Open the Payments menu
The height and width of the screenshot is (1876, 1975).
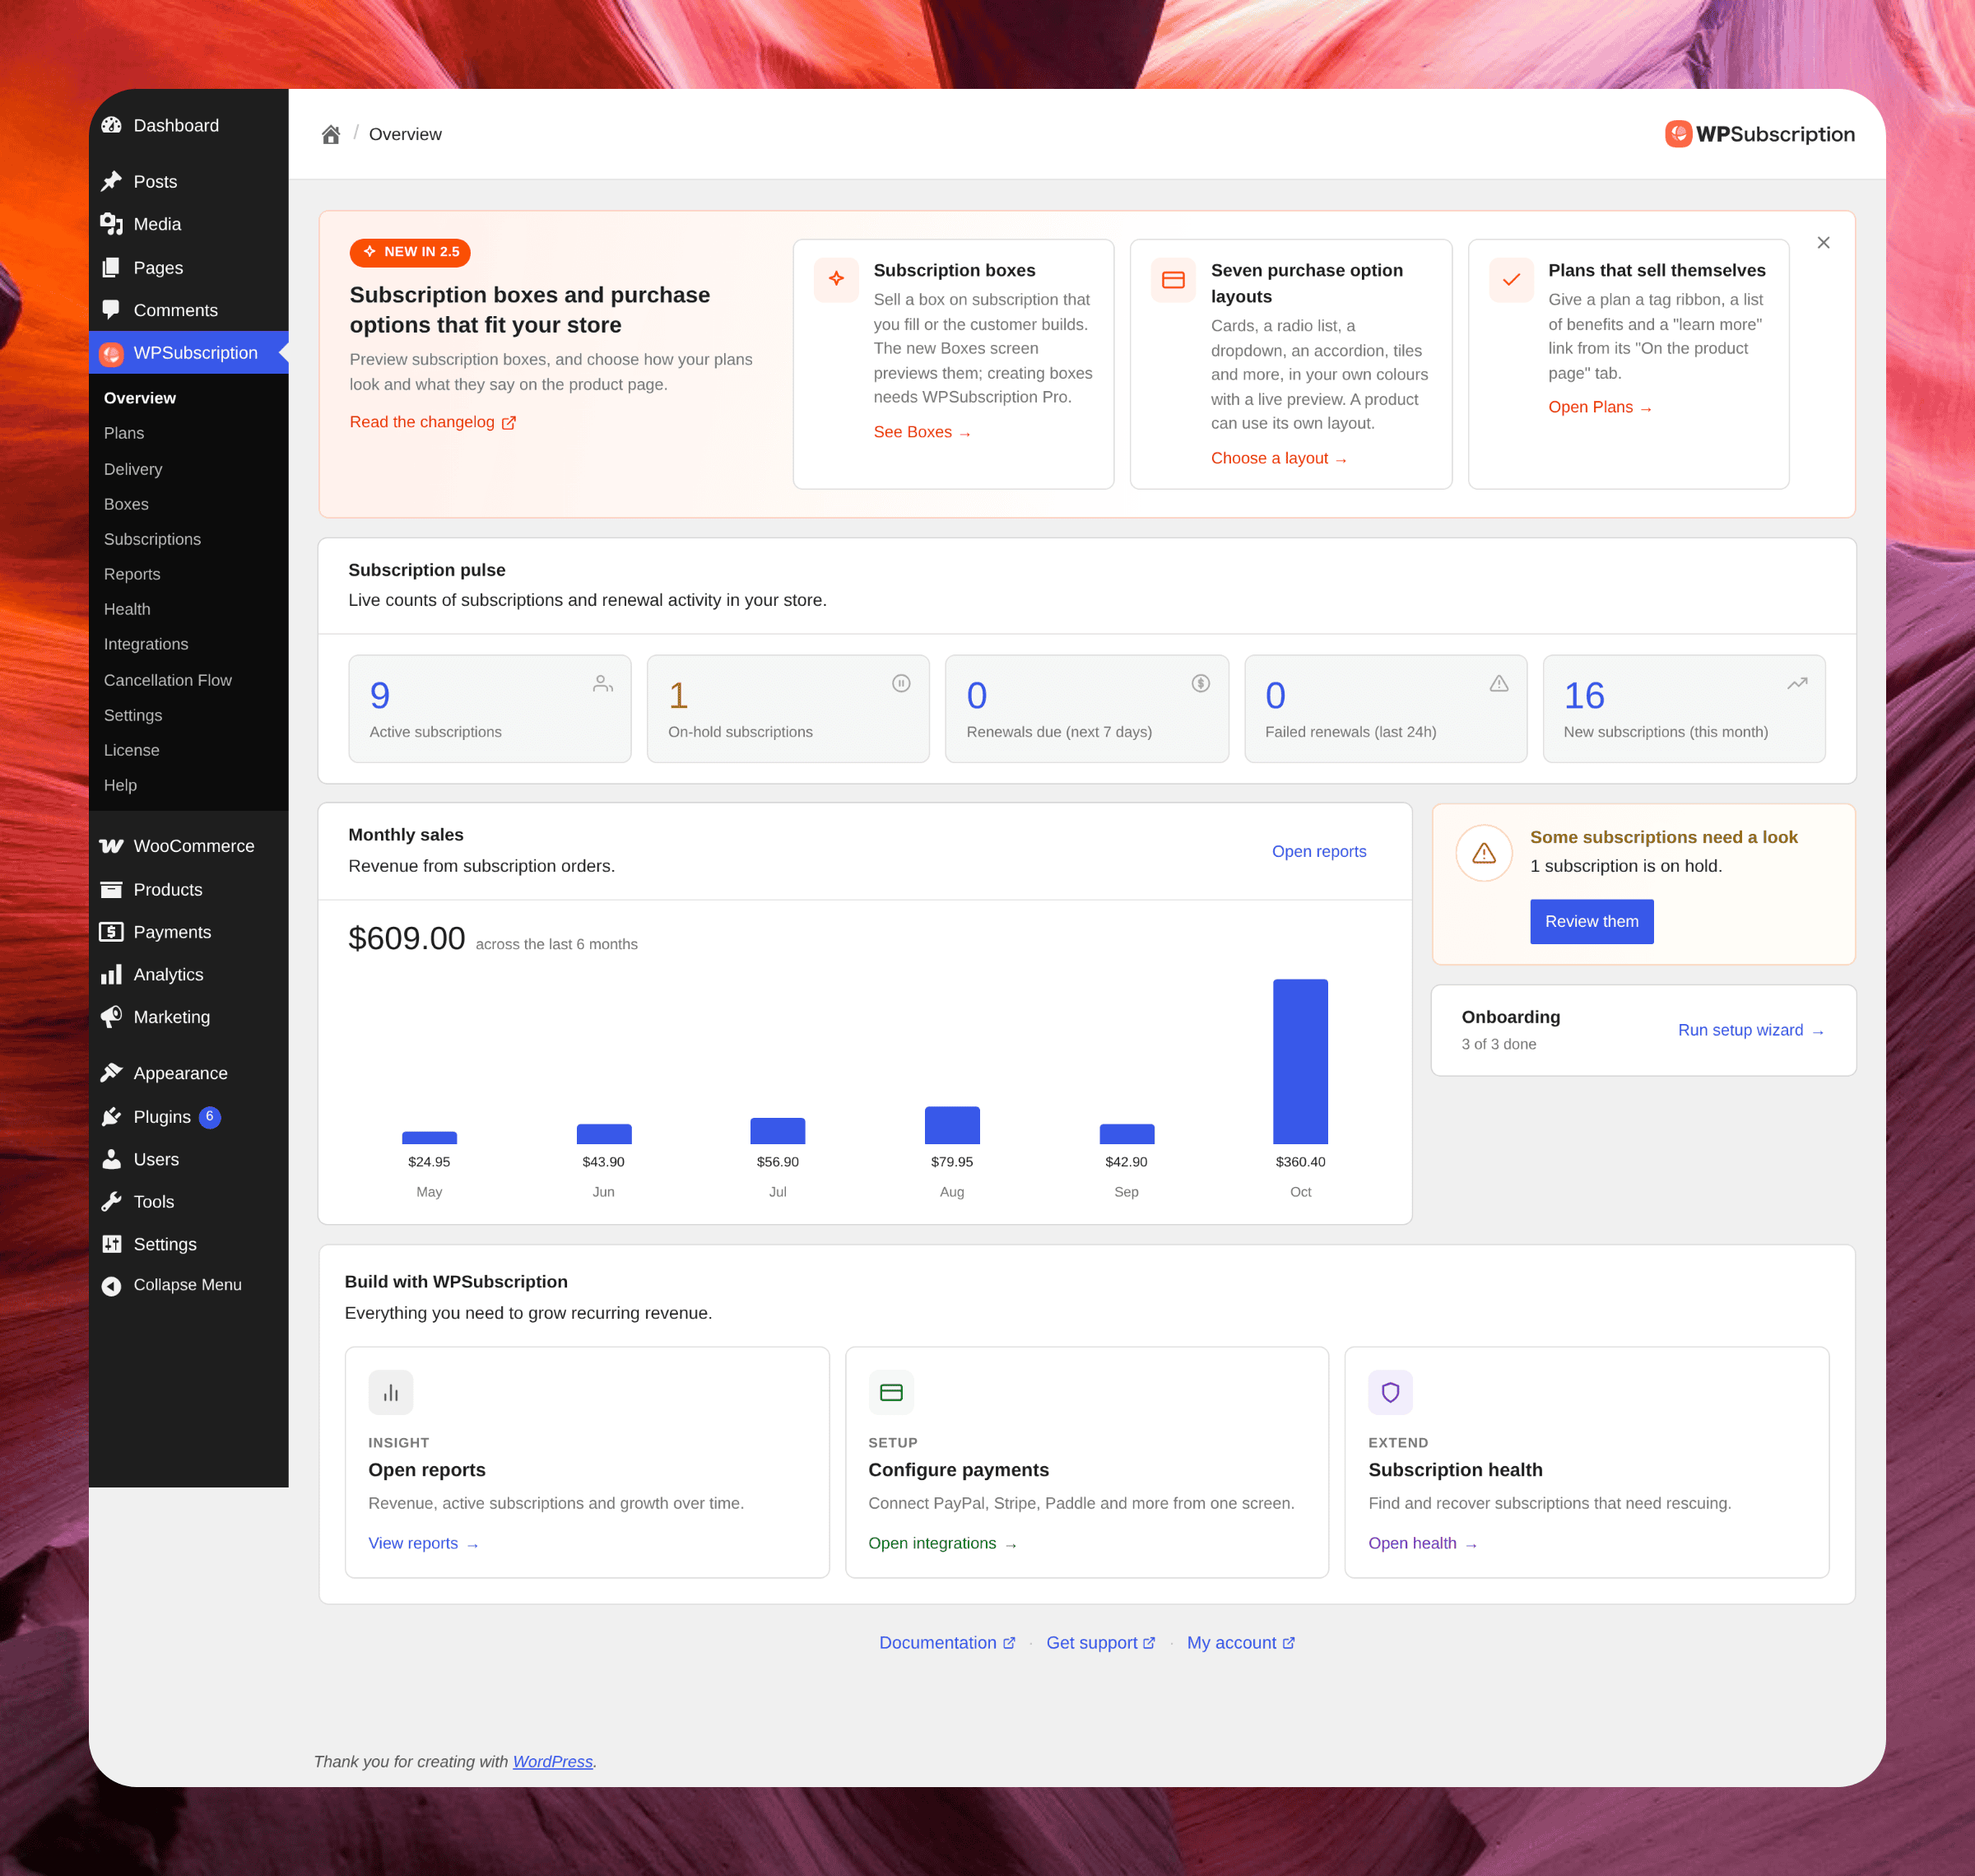(x=189, y=932)
